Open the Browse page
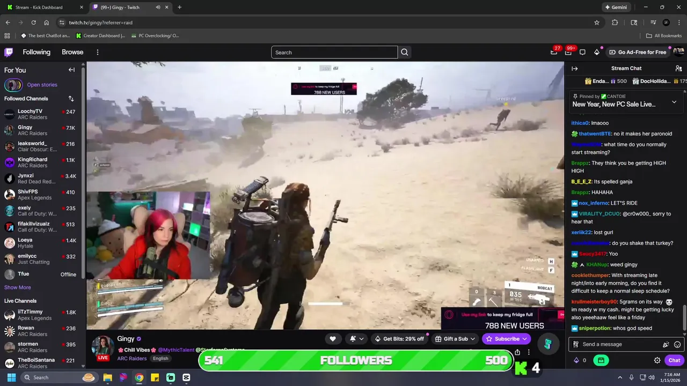The width and height of the screenshot is (687, 386). (x=72, y=52)
